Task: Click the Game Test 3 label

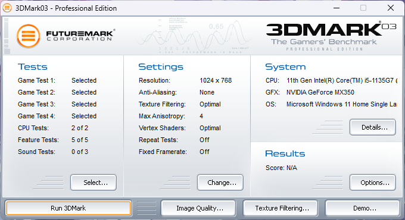Action: [37, 104]
